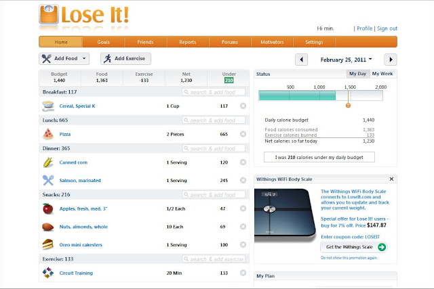Go to the Motivators tab
The image size is (434, 289).
pos(272,42)
